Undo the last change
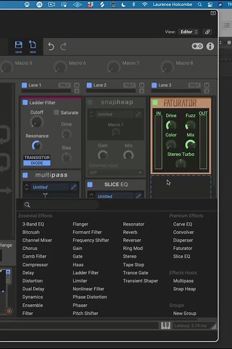 coord(51,46)
